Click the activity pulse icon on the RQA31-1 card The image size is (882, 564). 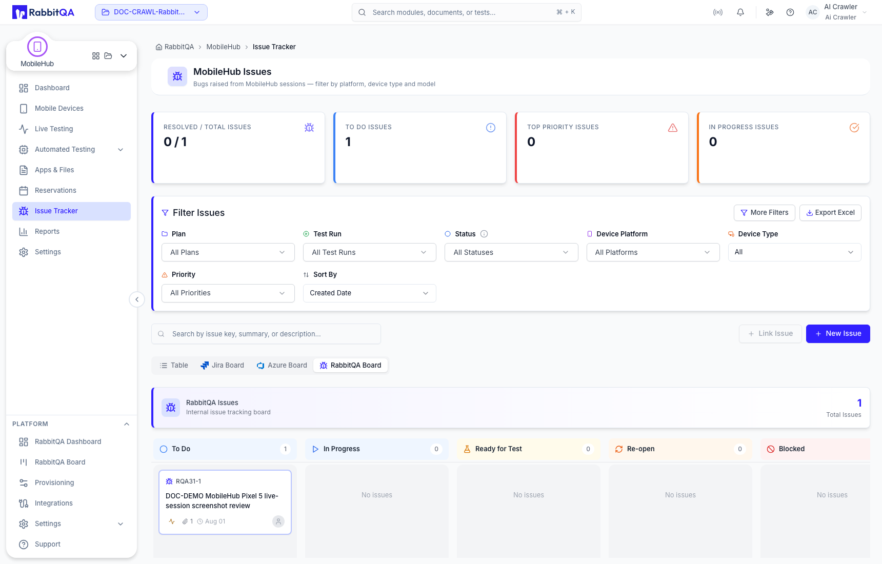[172, 521]
